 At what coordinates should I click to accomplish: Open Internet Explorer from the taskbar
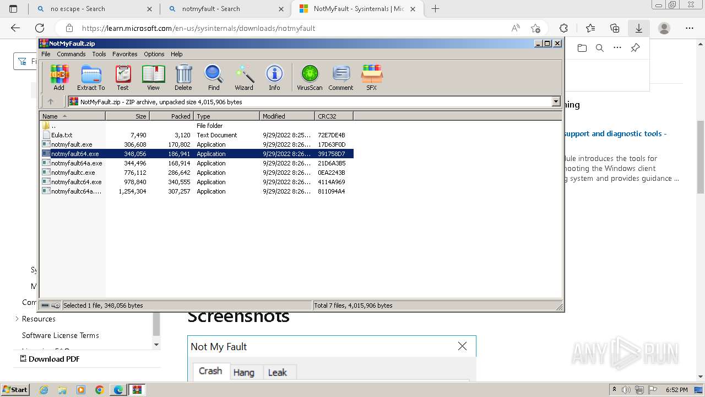tap(44, 390)
